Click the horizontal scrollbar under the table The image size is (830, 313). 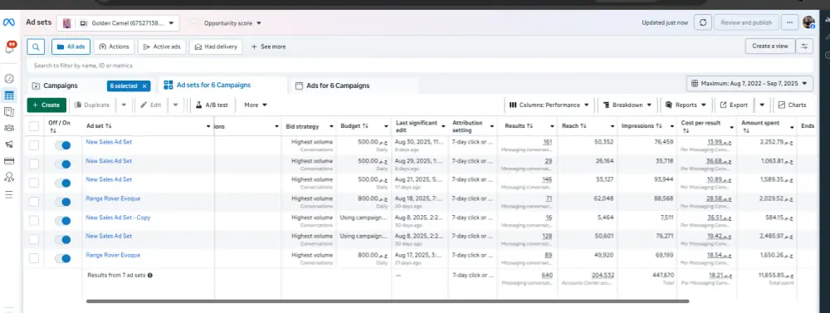(x=387, y=301)
